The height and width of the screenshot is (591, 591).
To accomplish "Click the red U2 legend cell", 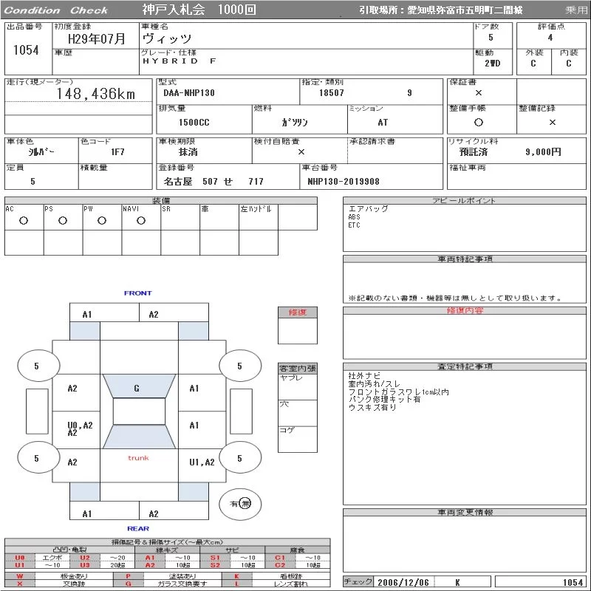I will pyautogui.click(x=85, y=558).
